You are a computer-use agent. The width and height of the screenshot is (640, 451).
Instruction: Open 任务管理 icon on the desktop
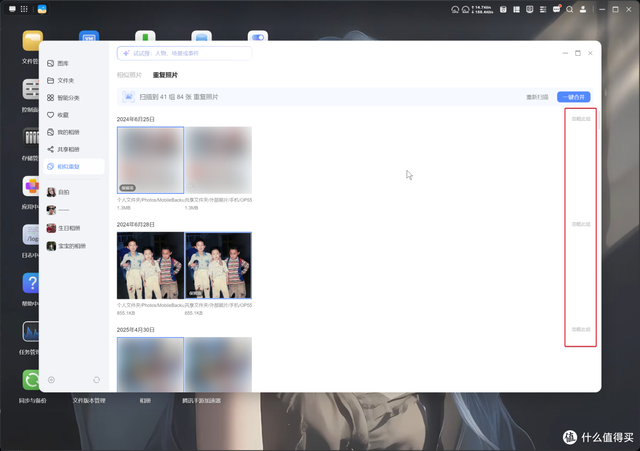point(31,331)
